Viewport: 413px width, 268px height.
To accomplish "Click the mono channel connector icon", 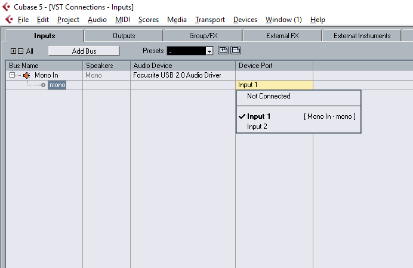I will click(x=41, y=85).
